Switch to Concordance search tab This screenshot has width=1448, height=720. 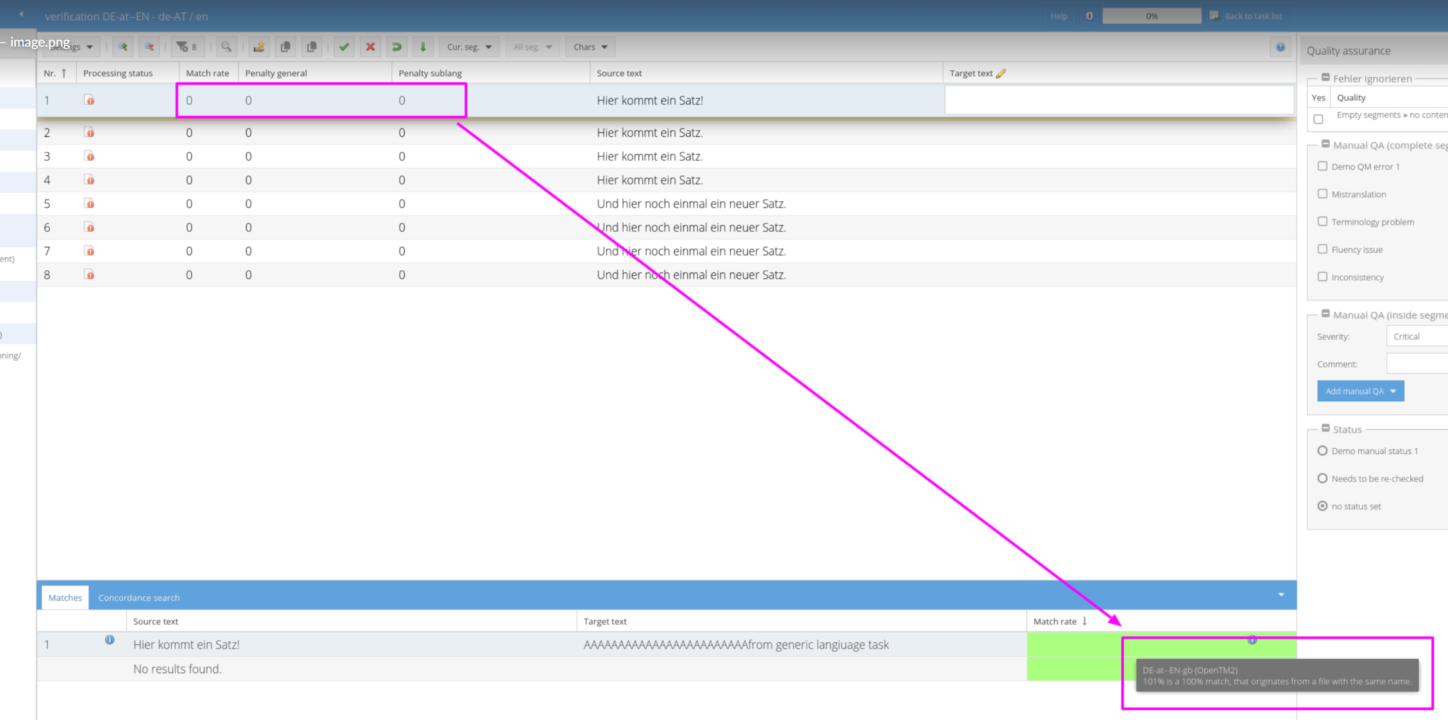[139, 598]
